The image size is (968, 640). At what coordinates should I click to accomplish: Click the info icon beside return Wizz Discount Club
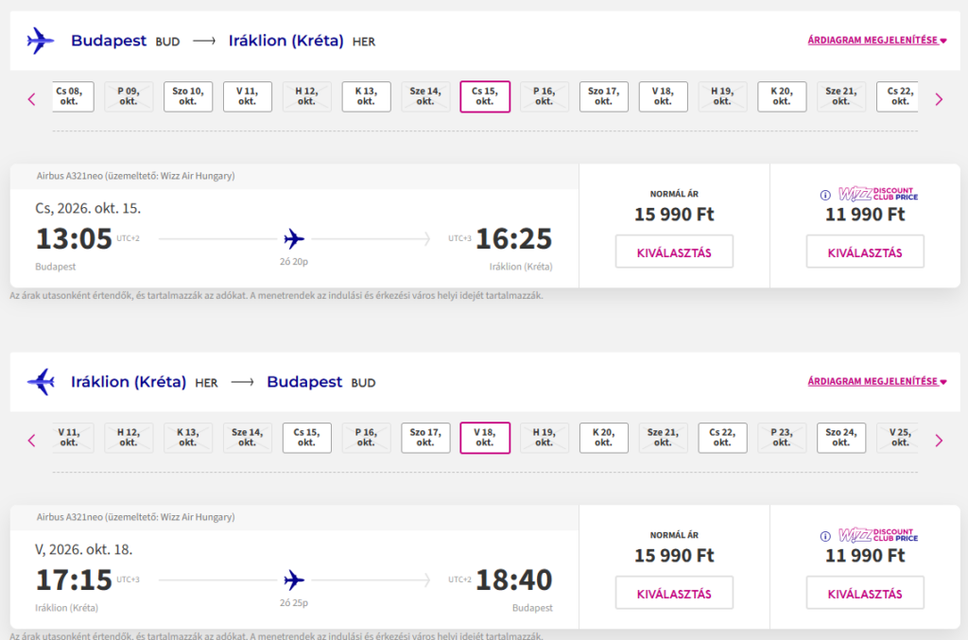[x=827, y=535]
